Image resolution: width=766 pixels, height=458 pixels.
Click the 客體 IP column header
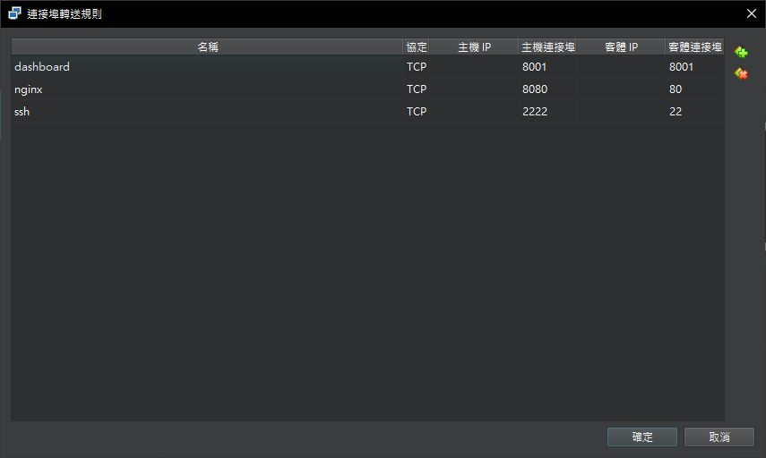(x=621, y=47)
